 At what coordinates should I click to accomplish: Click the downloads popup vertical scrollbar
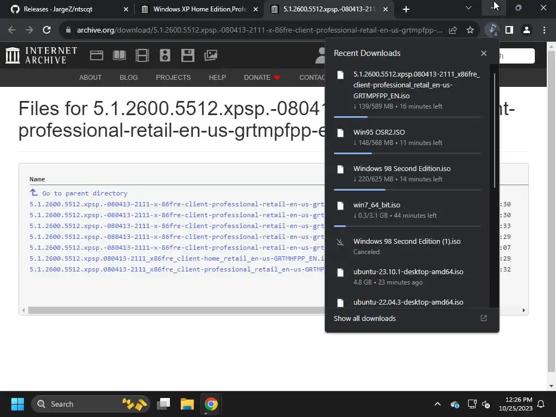pos(494,130)
